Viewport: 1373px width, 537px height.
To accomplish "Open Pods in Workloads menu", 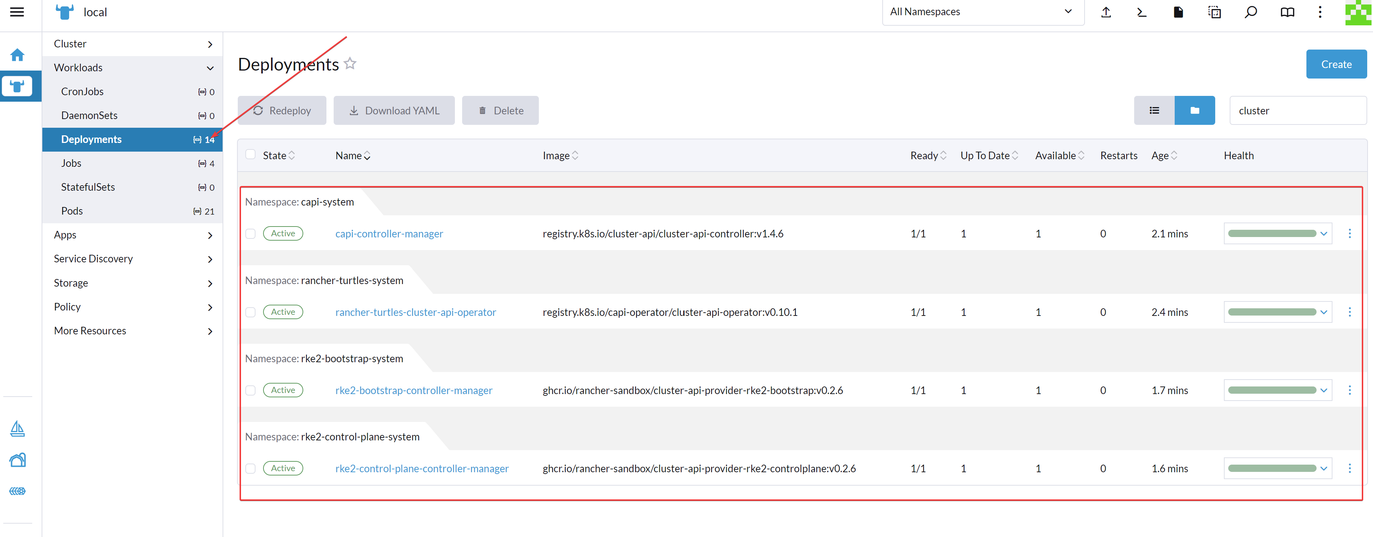I will pyautogui.click(x=133, y=211).
